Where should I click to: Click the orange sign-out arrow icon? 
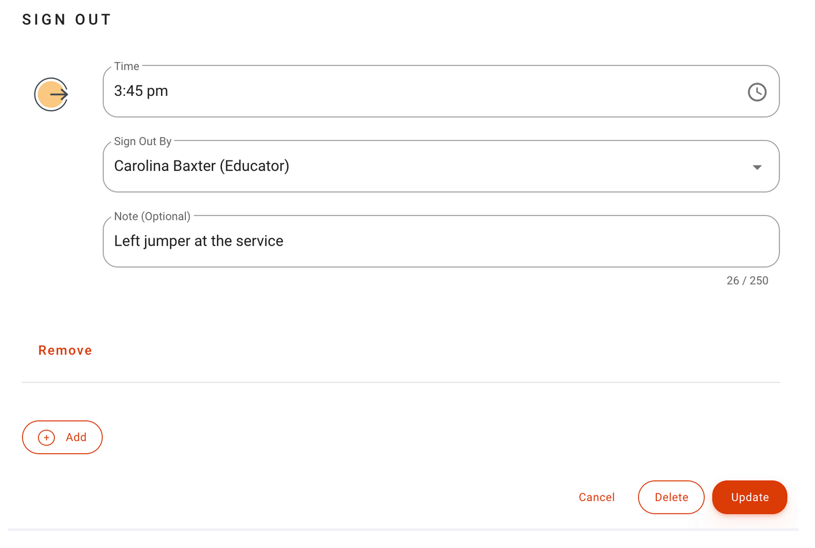point(51,94)
